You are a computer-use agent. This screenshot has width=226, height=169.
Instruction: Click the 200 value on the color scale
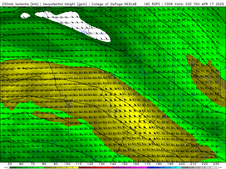point(182,164)
